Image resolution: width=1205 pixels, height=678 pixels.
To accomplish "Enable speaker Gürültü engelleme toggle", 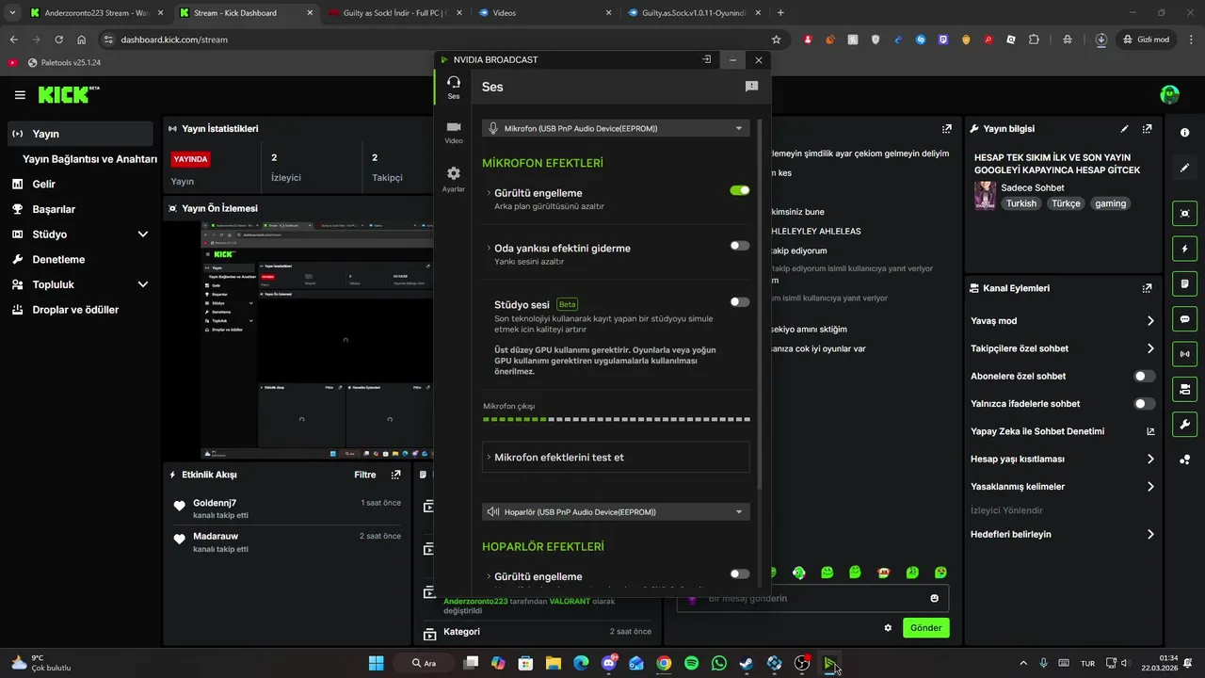I will pyautogui.click(x=740, y=573).
